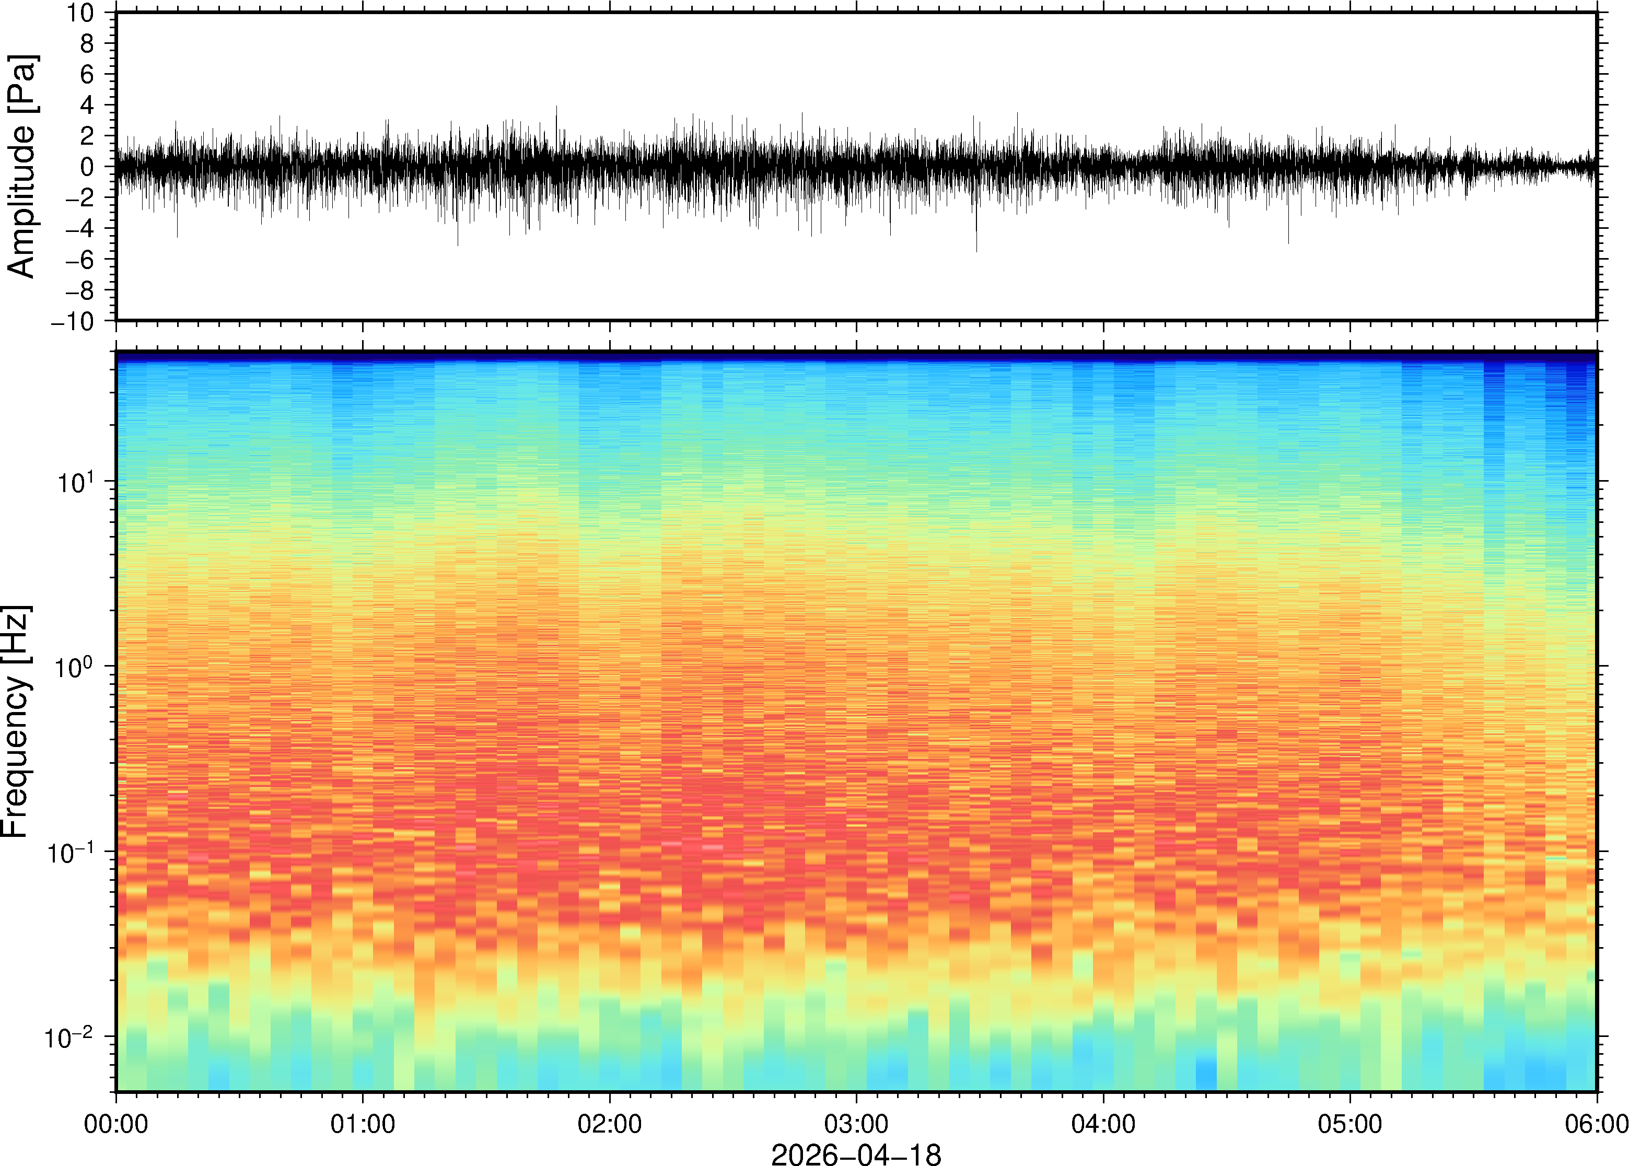Screen dimensions: 1629x1166
Task: Select the 02:00 time tick label
Action: coord(610,1123)
